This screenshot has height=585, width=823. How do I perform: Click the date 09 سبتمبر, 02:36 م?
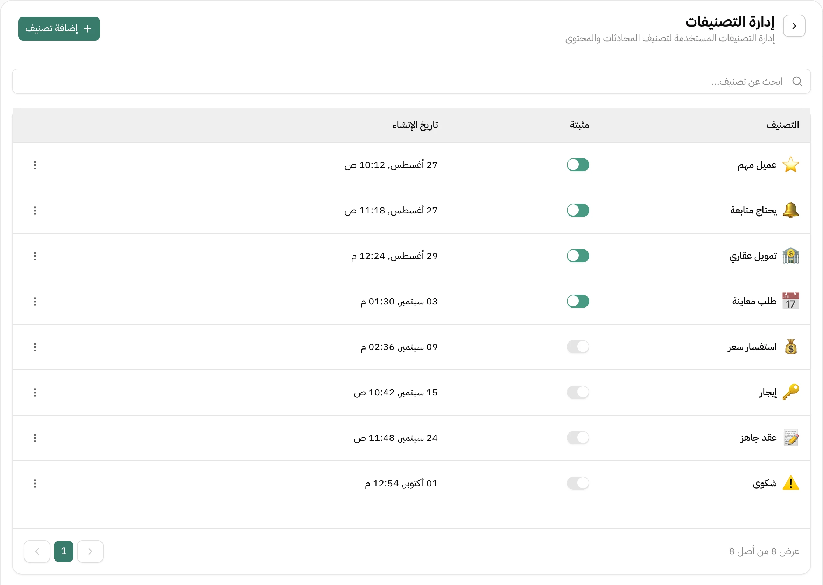pyautogui.click(x=399, y=347)
